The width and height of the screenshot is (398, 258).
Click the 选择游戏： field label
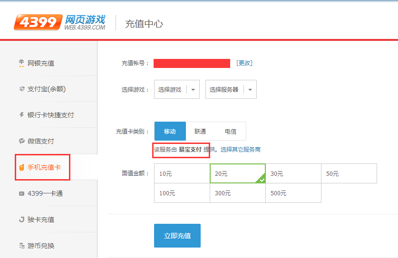135,89
